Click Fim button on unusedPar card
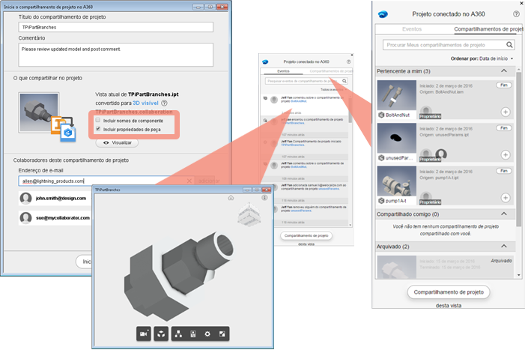The height and width of the screenshot is (350, 525). pos(504,128)
